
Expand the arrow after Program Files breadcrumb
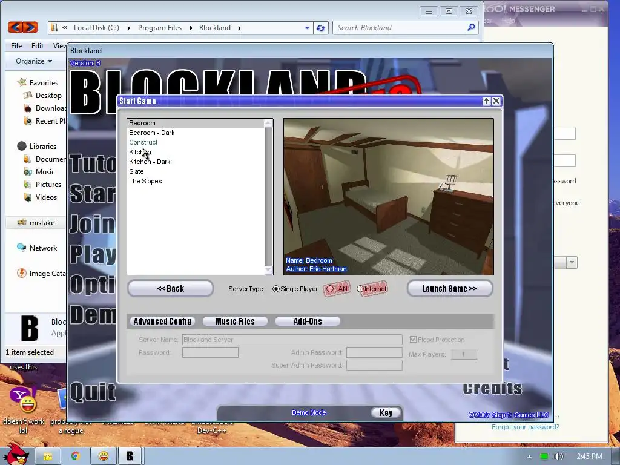(x=191, y=28)
